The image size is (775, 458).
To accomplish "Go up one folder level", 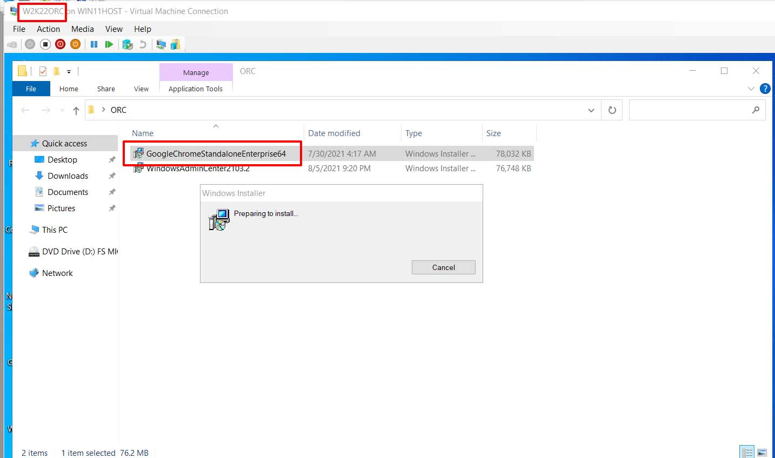I will pyautogui.click(x=76, y=110).
